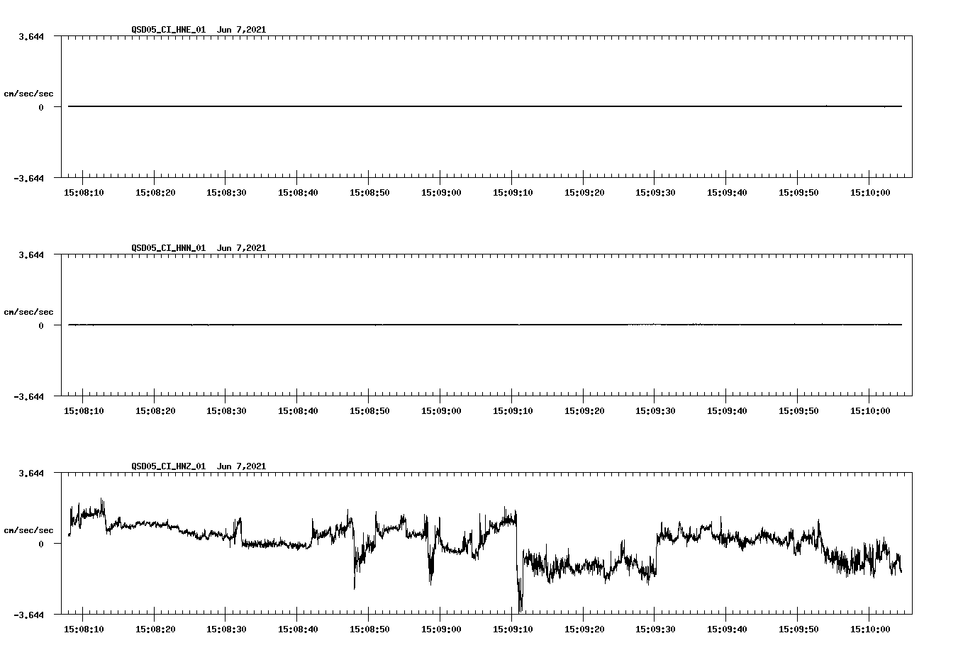Click the 15:09:40 time label under HNN chart

tap(727, 410)
